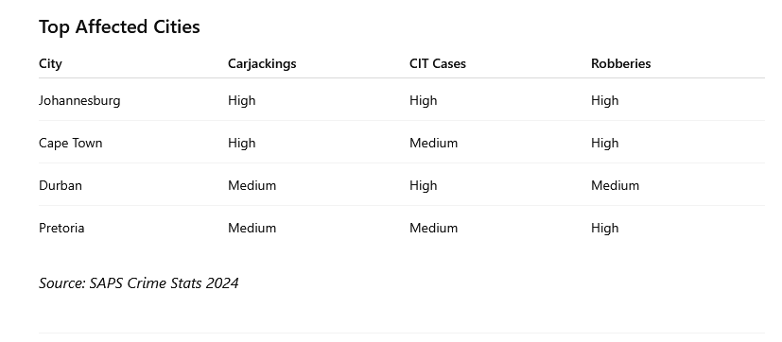Select Pretoria's Robberies High cell

click(604, 228)
